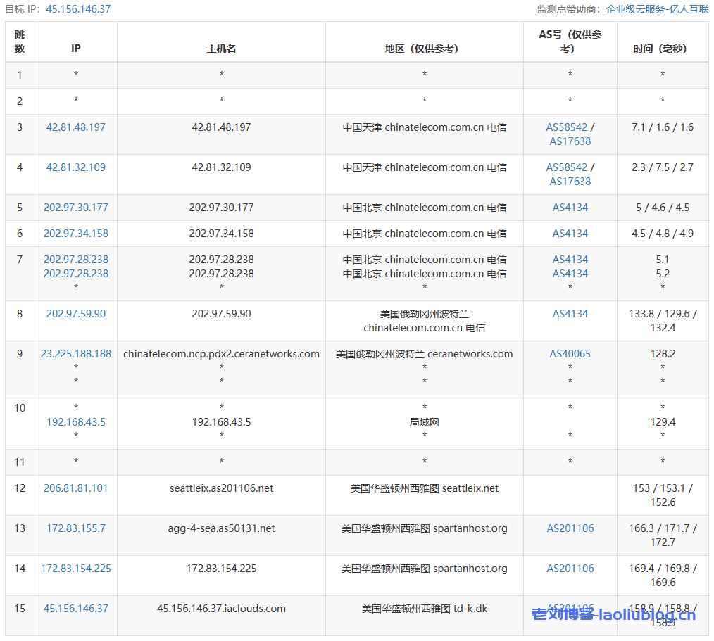Click IP link 206.81.81.101
Screen dimensions: 714x641
[76, 488]
